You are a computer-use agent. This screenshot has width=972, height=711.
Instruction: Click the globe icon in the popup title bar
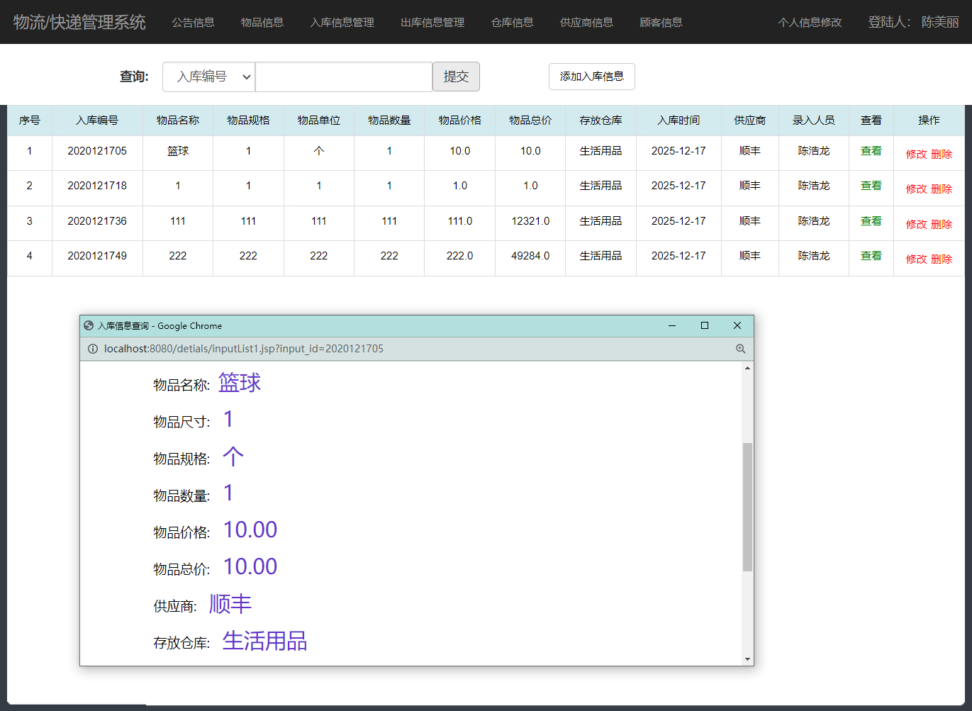click(87, 325)
